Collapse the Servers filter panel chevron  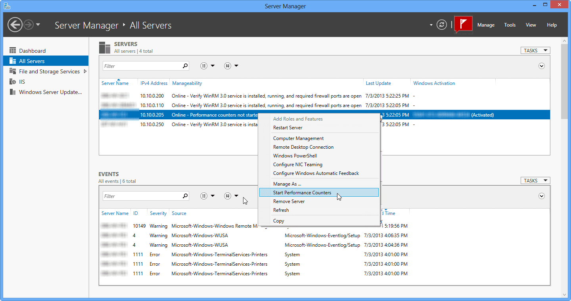coord(542,66)
